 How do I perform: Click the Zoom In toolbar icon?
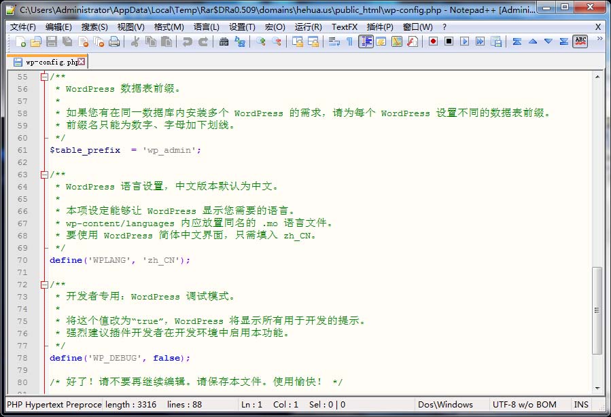pos(261,42)
